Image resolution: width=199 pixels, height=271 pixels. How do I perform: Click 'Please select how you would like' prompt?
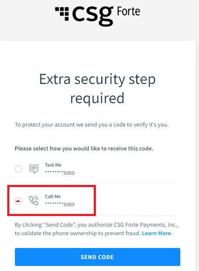(84, 148)
